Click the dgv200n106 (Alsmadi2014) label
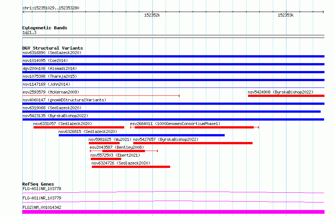Screen dimensions: 335x216 click(x=50, y=68)
